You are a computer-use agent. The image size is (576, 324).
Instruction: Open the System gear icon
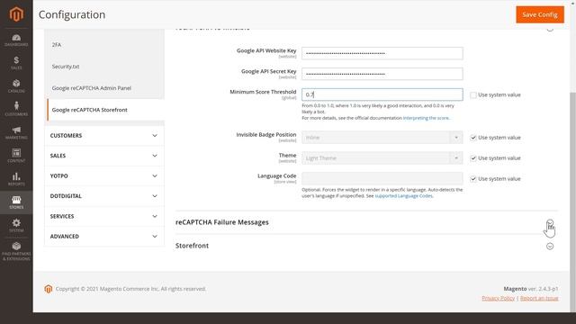tap(16, 225)
